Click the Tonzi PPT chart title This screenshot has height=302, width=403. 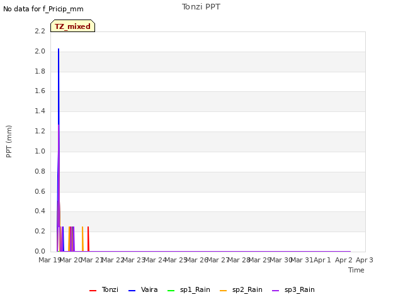tap(201, 7)
